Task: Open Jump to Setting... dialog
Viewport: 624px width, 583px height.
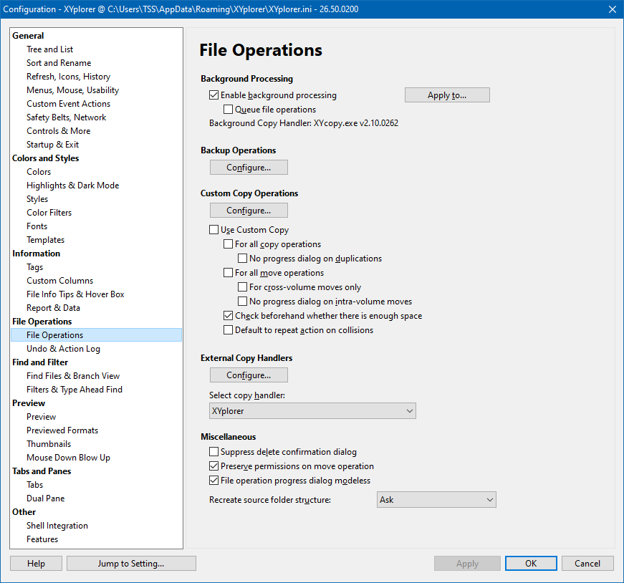Action: (131, 564)
